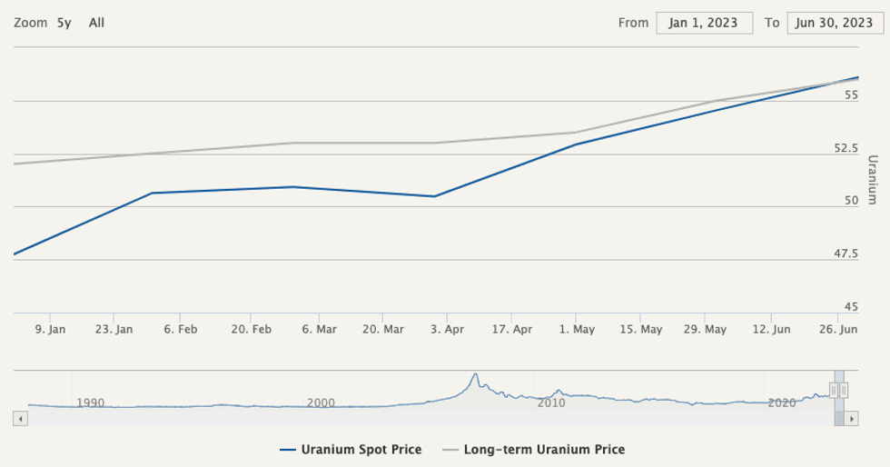Open the To date field
The height and width of the screenshot is (467, 890).
(x=835, y=23)
